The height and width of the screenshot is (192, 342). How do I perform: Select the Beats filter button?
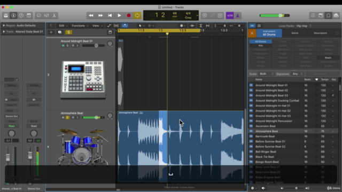328,58
